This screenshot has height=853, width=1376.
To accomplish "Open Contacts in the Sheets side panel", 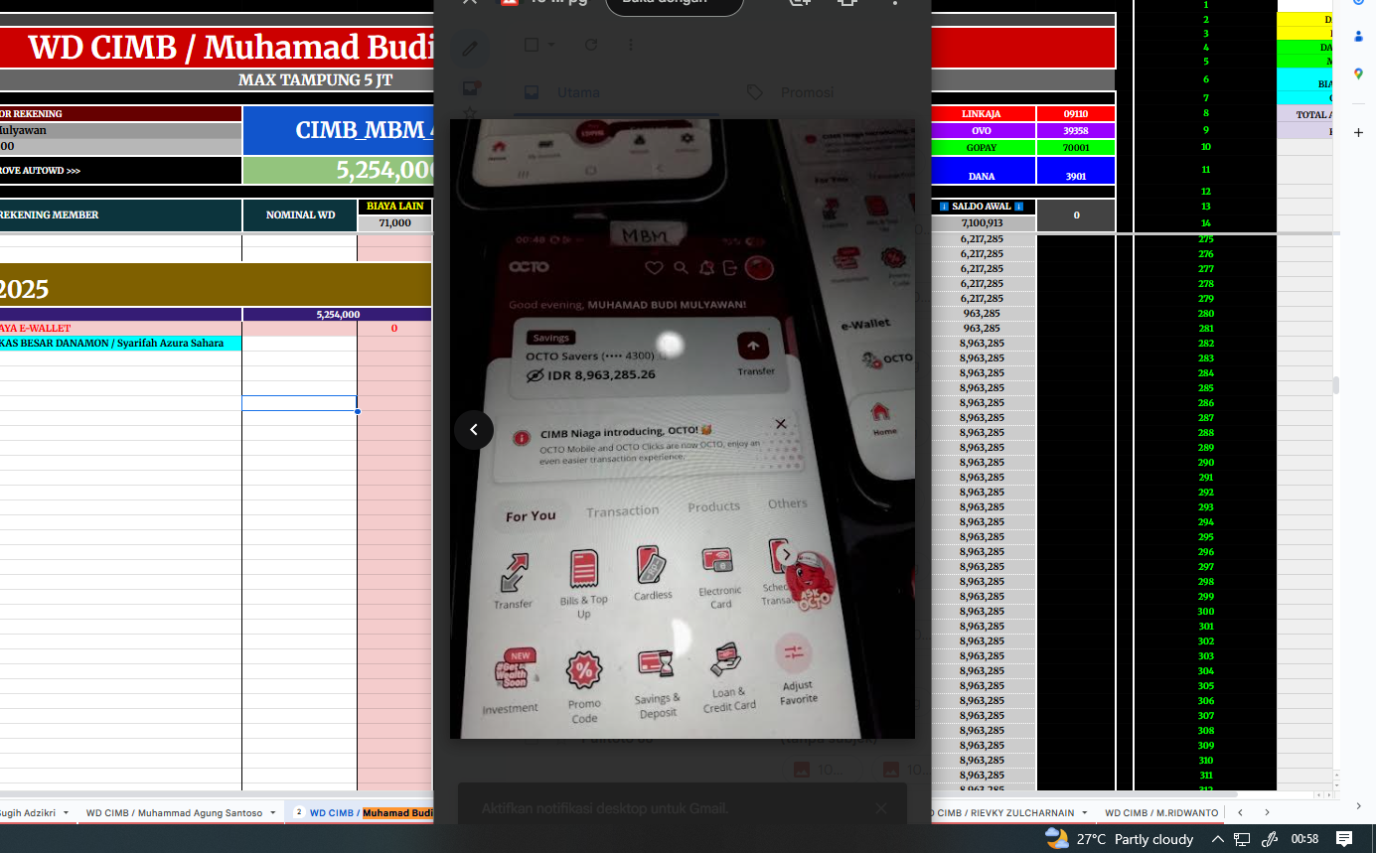I will (x=1358, y=37).
